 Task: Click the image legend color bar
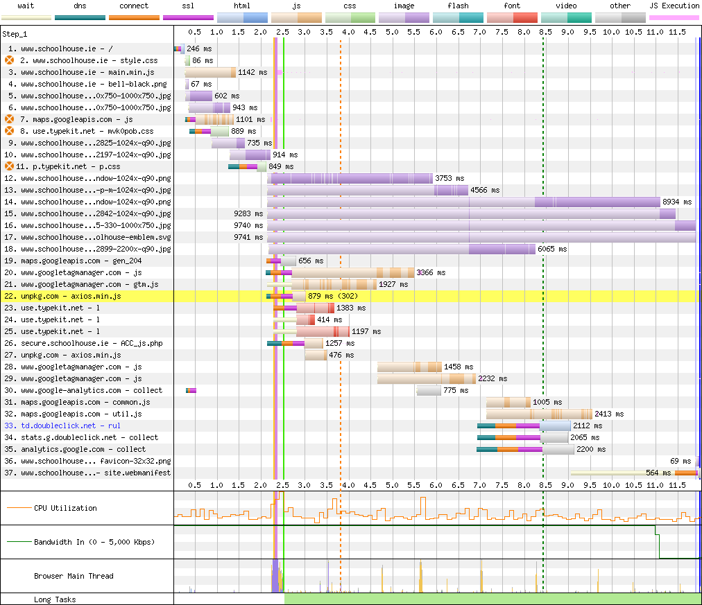404,18
